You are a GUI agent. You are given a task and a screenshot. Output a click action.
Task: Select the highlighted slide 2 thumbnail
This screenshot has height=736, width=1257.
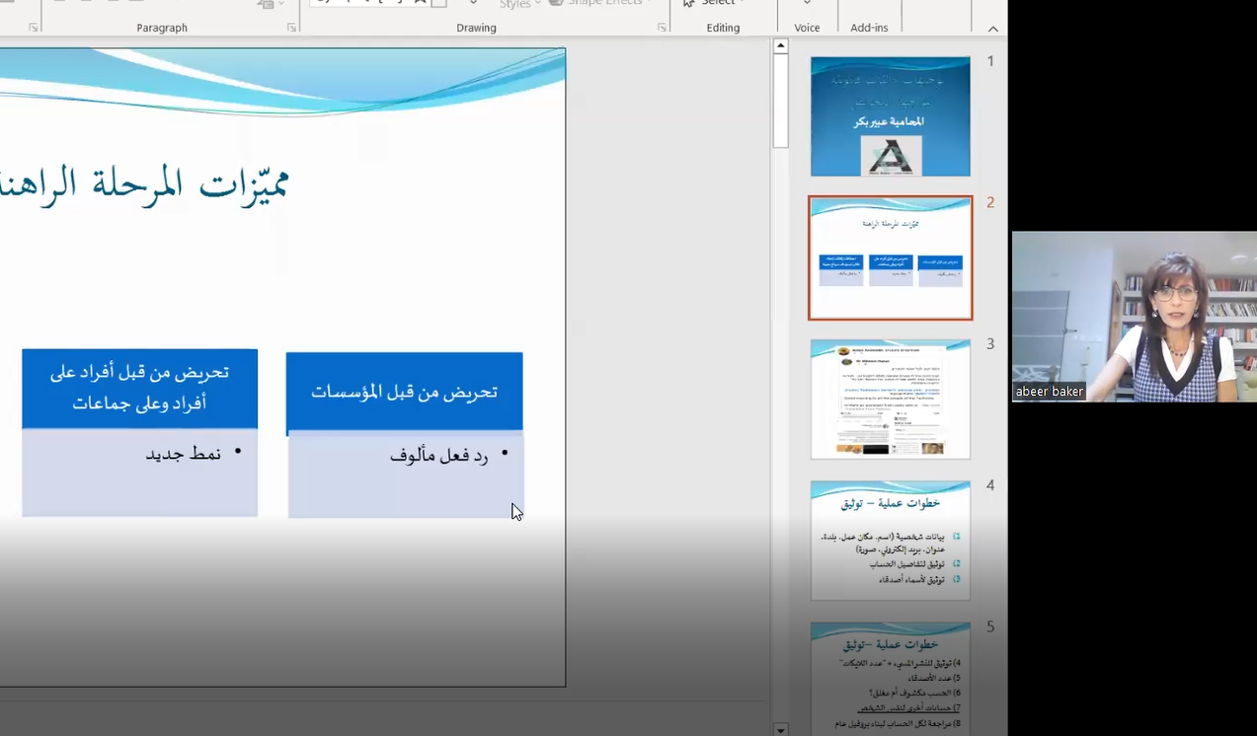[x=890, y=258]
